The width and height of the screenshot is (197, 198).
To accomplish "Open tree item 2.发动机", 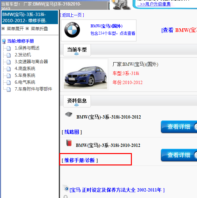I will point(23,55).
